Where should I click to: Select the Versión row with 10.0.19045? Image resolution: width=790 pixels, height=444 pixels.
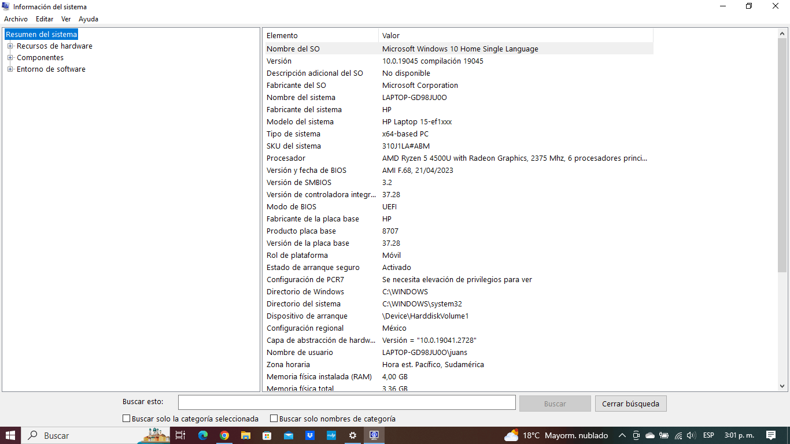pos(459,61)
